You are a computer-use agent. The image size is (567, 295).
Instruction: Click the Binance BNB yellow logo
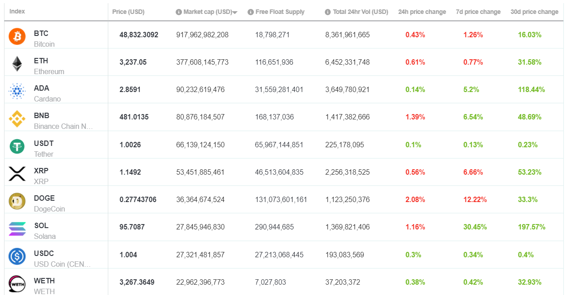tap(17, 119)
